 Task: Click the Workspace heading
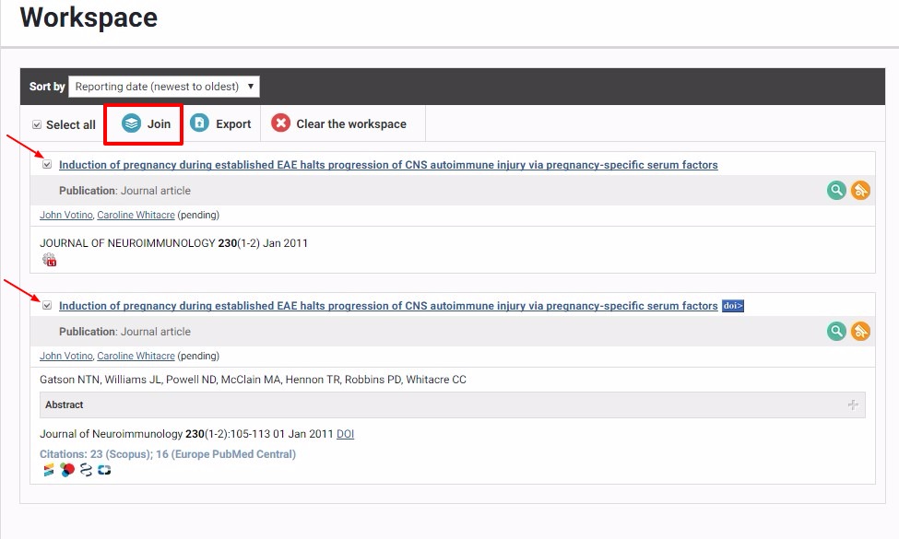click(x=89, y=18)
